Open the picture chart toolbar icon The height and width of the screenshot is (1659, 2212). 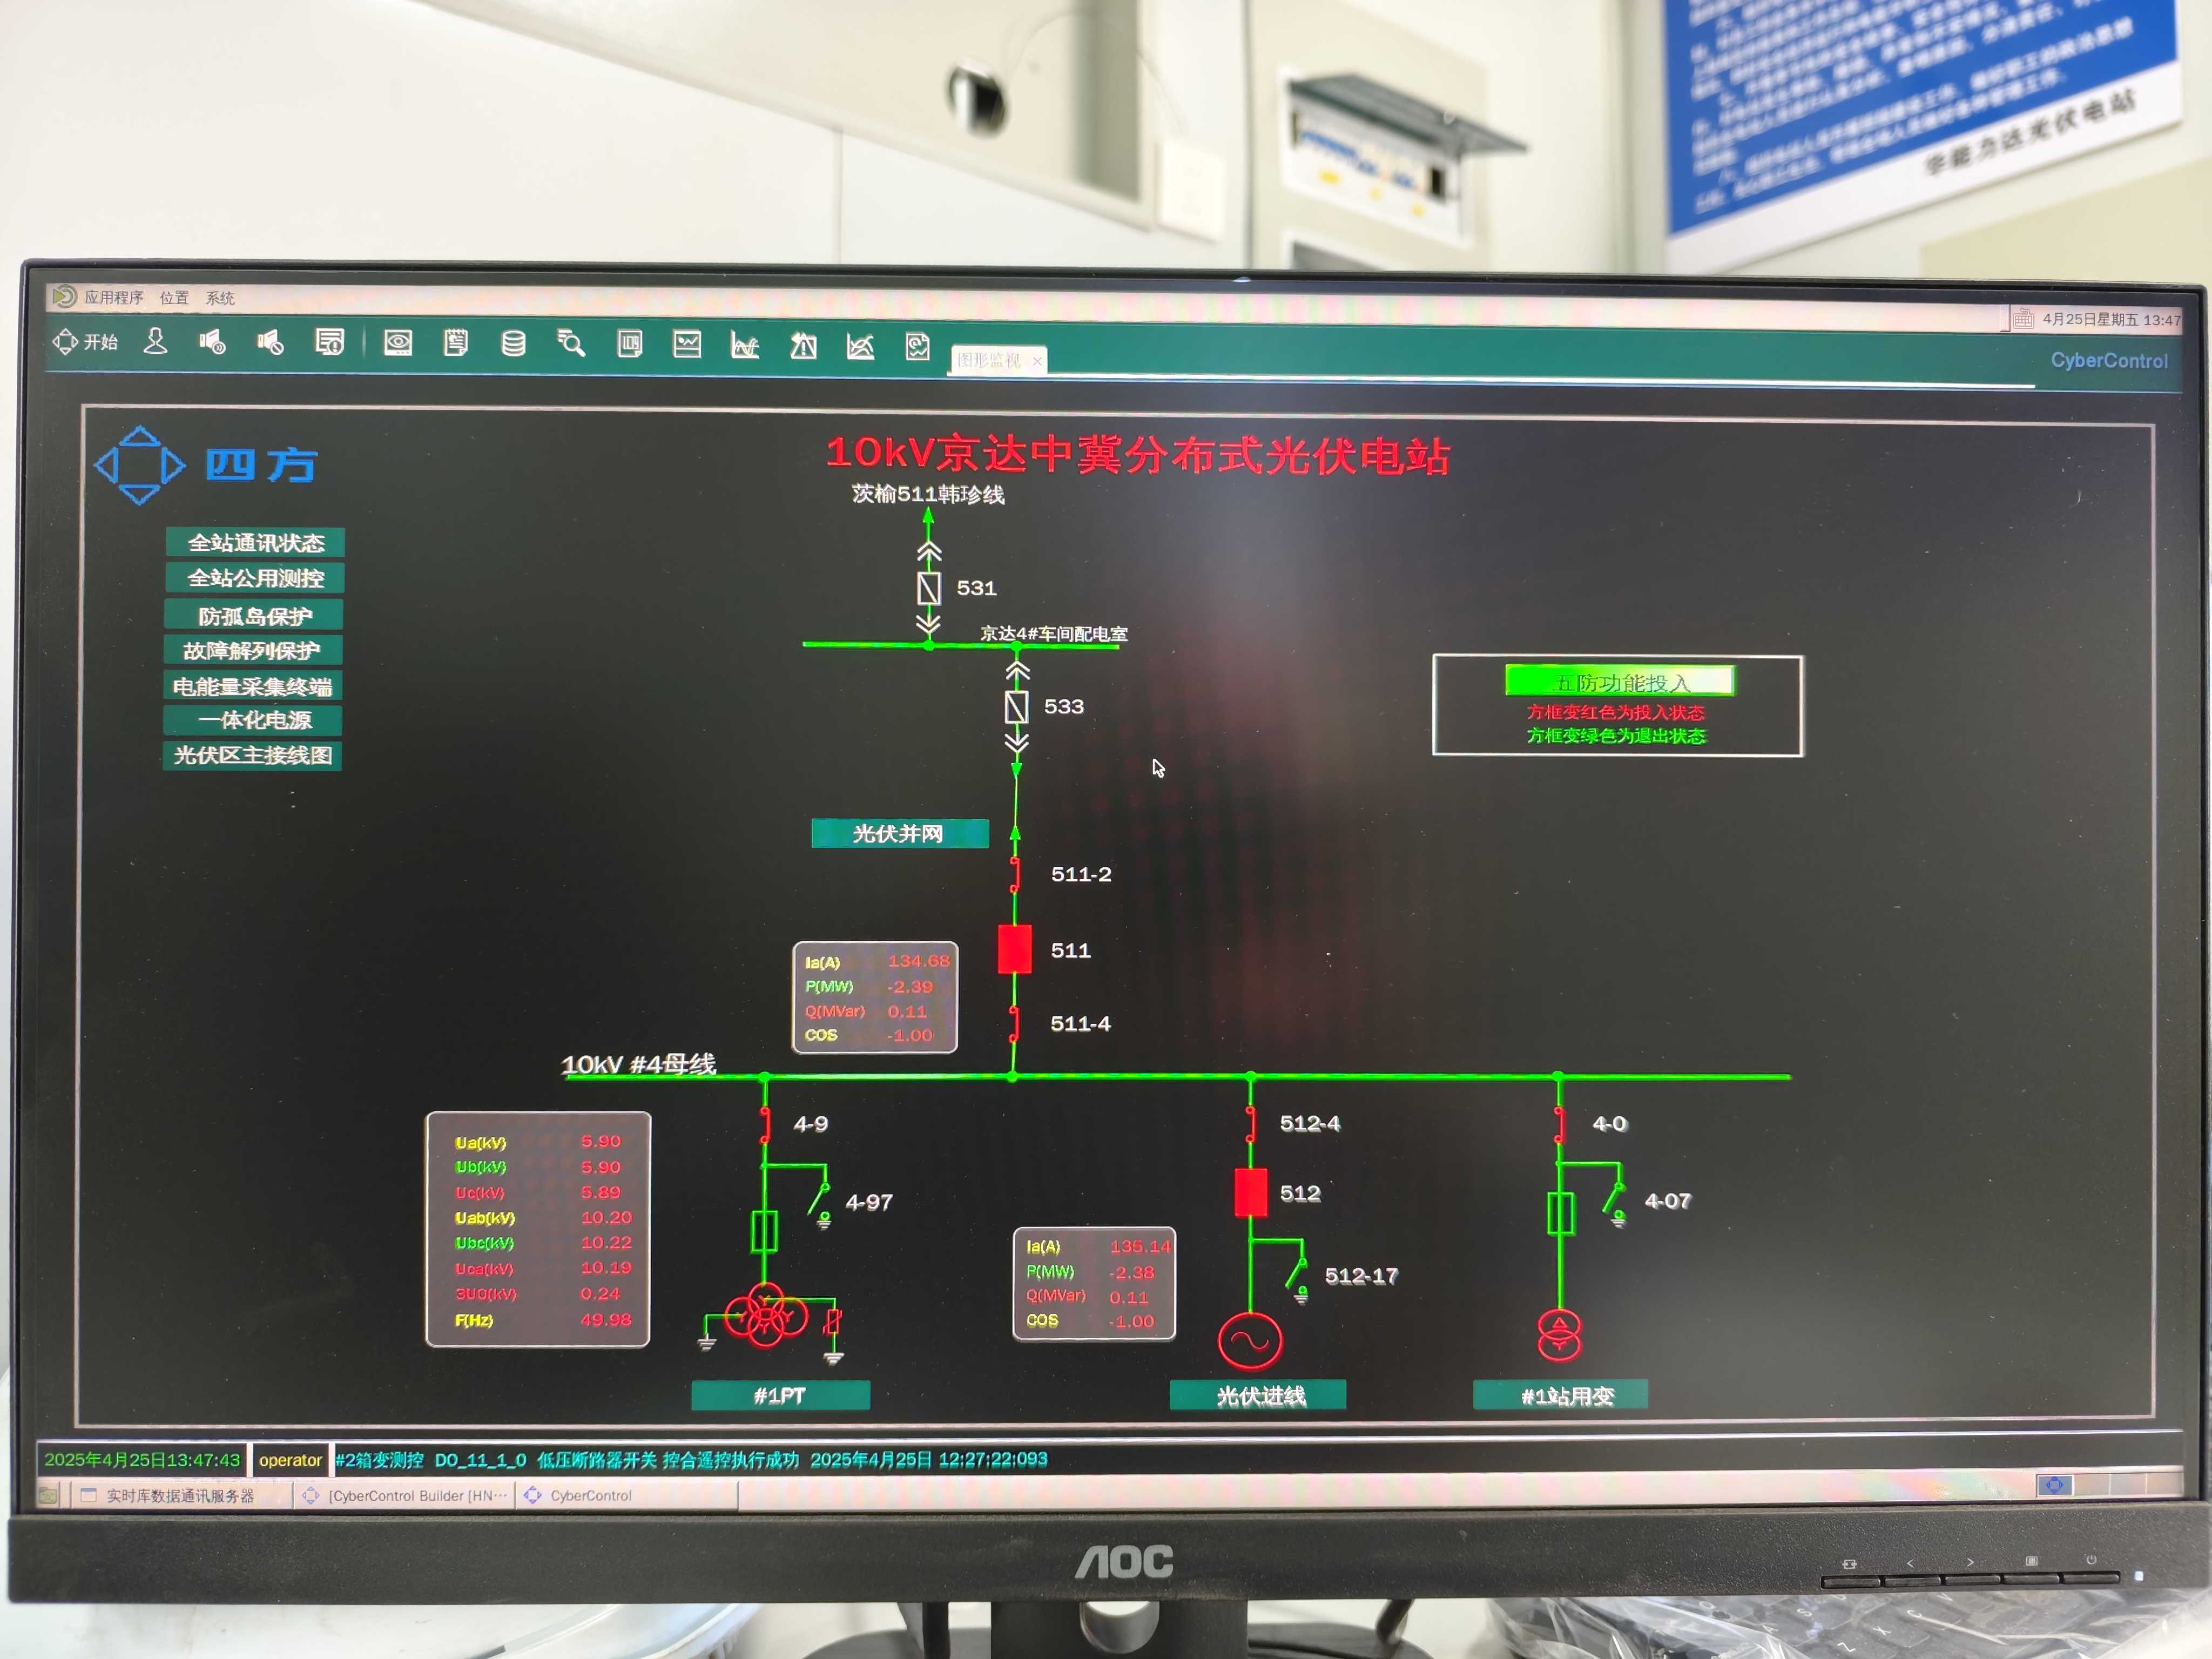click(687, 345)
